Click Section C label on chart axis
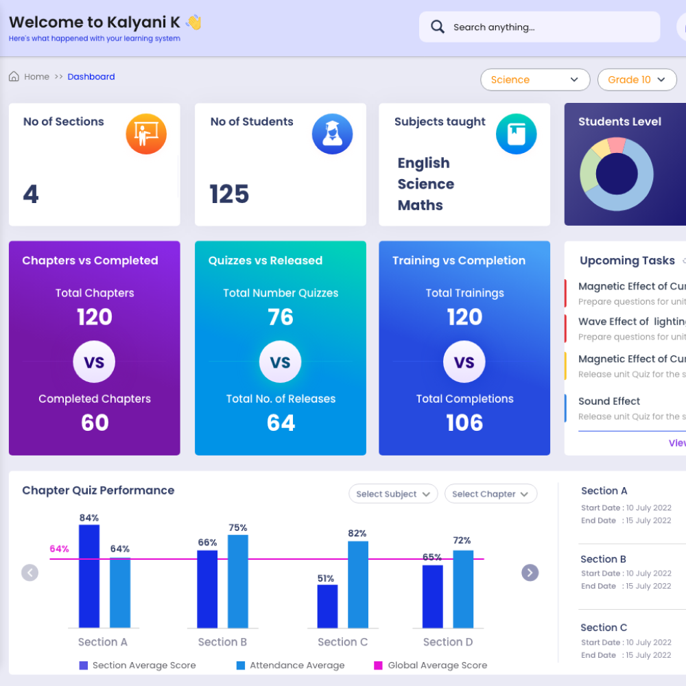Viewport: 686px width, 686px height. click(x=342, y=642)
